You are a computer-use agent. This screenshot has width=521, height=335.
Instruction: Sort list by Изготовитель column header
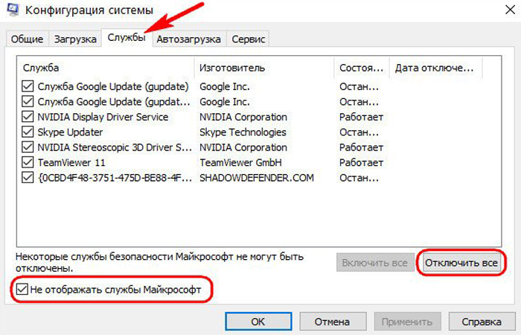[x=263, y=68]
